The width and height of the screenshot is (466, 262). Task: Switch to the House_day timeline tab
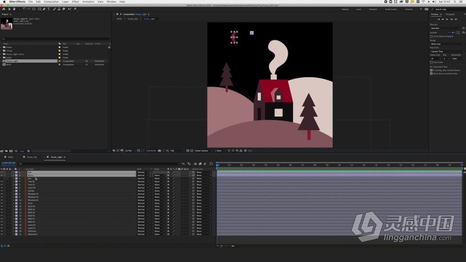(x=32, y=157)
